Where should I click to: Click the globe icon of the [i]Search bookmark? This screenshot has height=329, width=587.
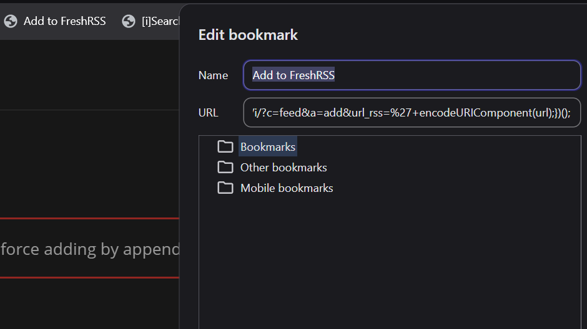[x=129, y=21]
